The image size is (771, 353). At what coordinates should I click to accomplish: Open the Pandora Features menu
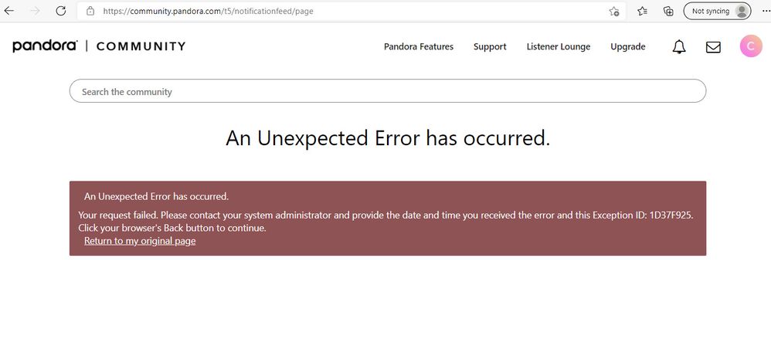[419, 47]
